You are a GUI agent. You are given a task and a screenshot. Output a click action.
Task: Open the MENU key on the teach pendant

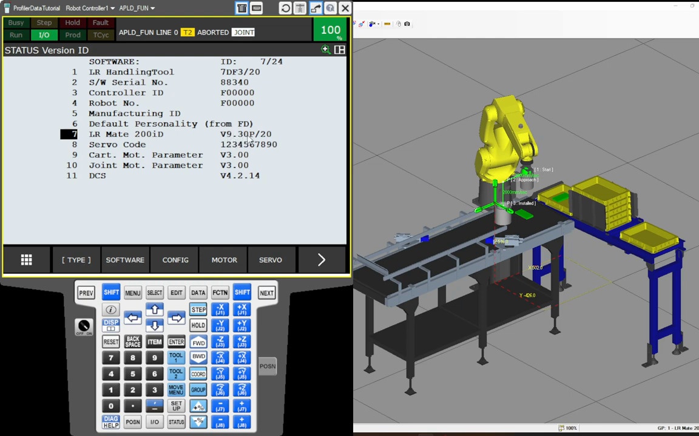pos(132,292)
